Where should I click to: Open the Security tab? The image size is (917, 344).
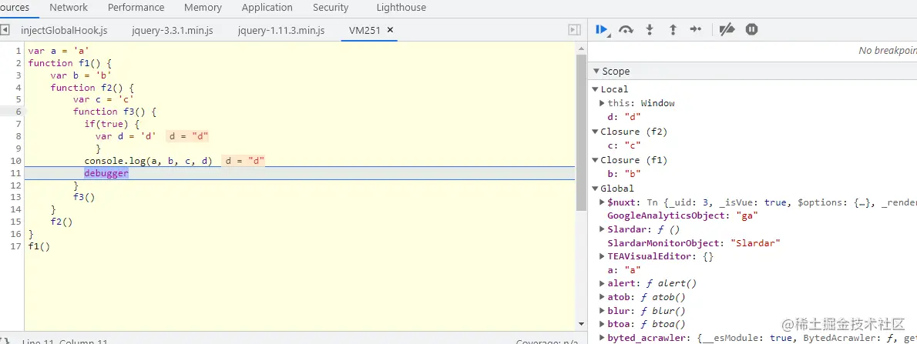331,8
